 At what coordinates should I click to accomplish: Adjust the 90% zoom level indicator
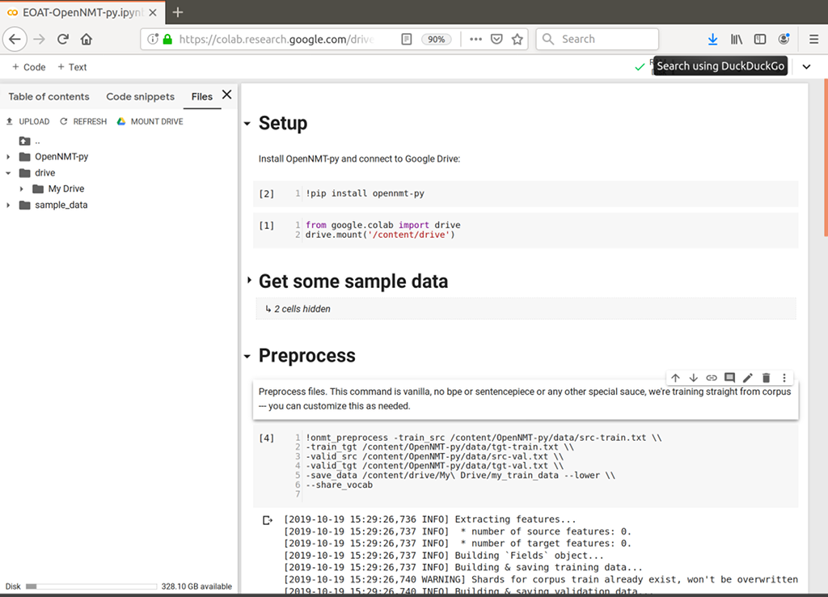coord(436,39)
